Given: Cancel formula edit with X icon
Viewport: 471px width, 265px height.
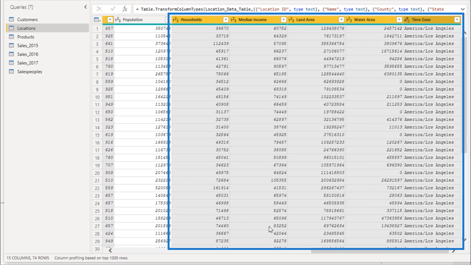Looking at the screenshot, I should pos(99,9).
